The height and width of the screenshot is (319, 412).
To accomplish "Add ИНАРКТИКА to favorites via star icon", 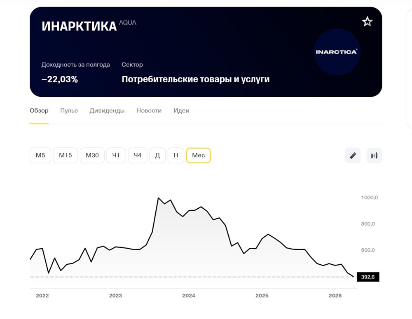I will (367, 21).
